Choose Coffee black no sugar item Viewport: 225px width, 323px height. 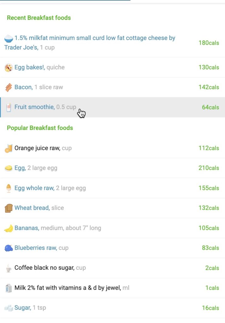44,268
